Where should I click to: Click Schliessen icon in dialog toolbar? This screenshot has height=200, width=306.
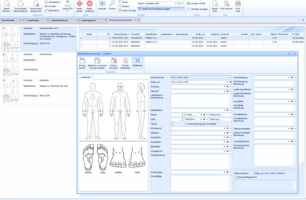click(137, 61)
